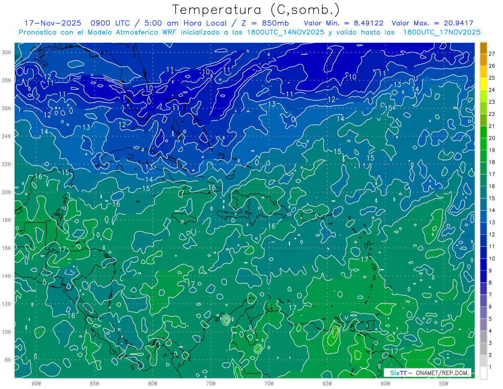The width and height of the screenshot is (503, 389).
Task: Click the '75W' longitude axis label
Action: [211, 384]
